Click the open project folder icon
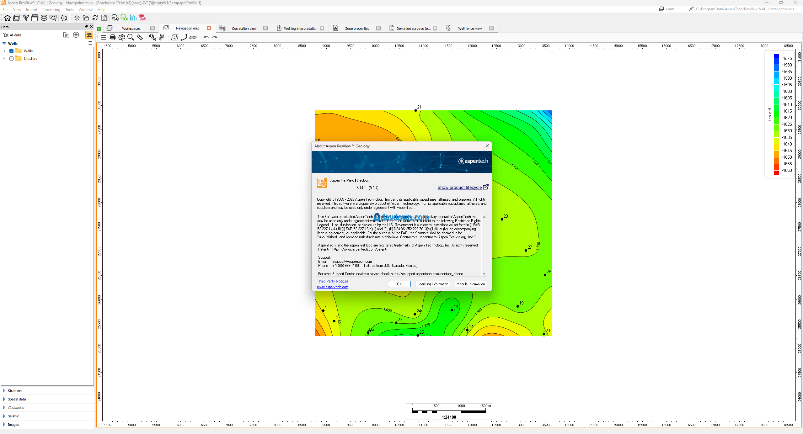 click(x=86, y=18)
